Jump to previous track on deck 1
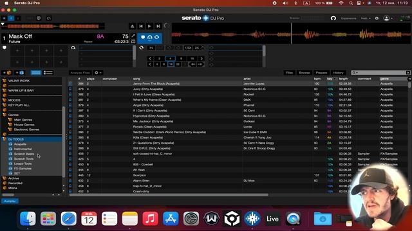Image resolution: width=412 pixels, height=231 pixels. 141,26
